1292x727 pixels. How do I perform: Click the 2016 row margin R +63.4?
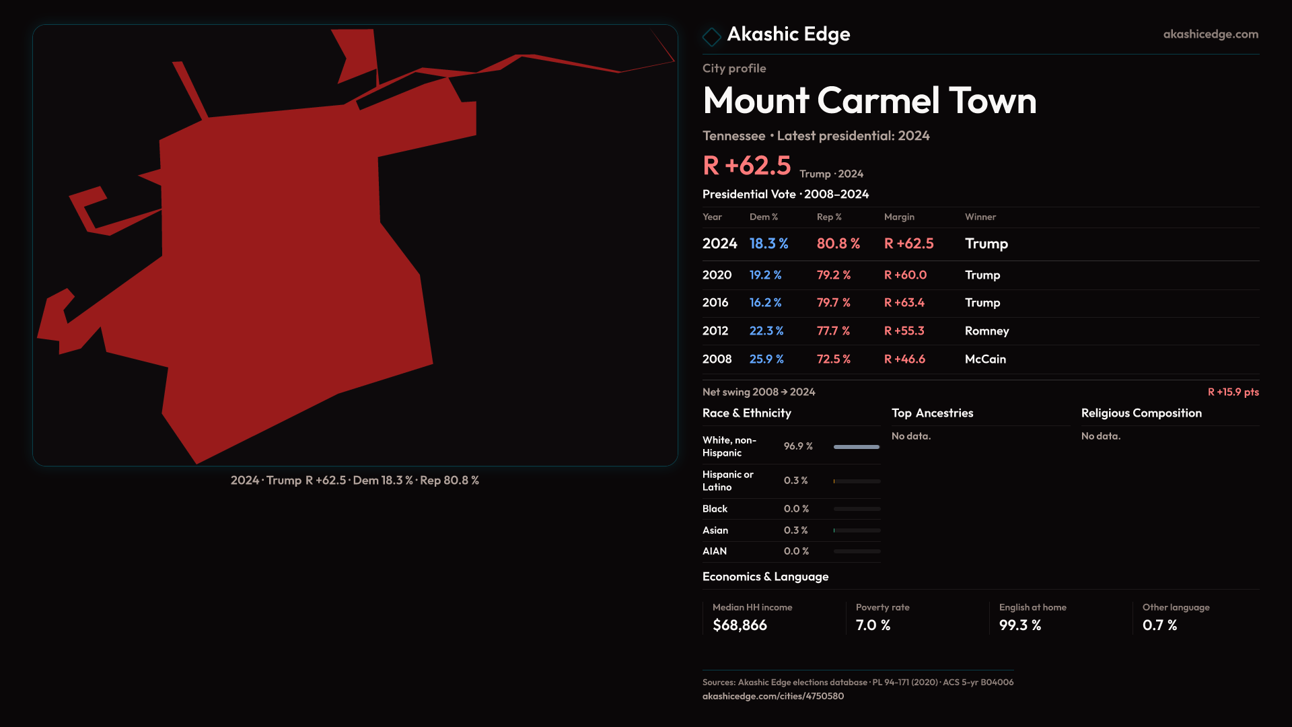coord(904,303)
